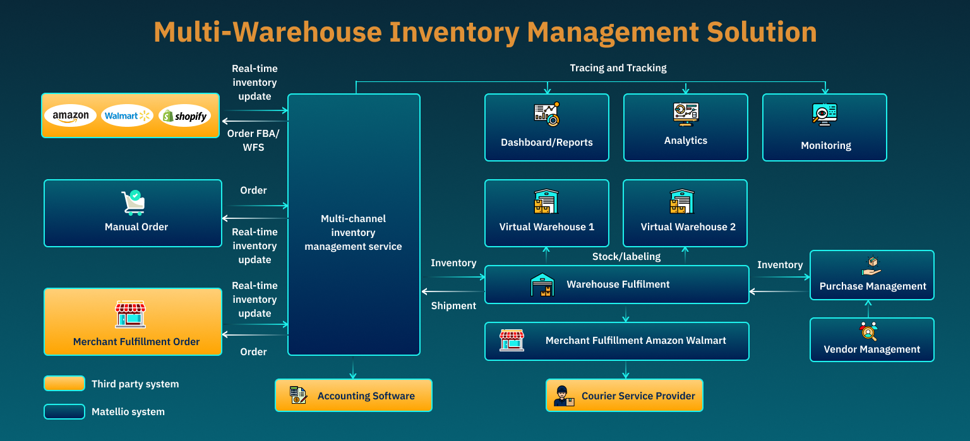Click the orange Third party system swatch
This screenshot has height=441, width=970.
(64, 384)
